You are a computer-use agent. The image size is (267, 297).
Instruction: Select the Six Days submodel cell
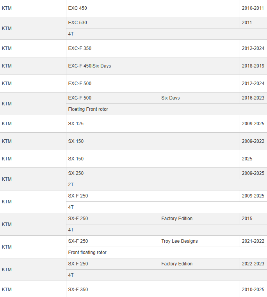click(x=171, y=98)
